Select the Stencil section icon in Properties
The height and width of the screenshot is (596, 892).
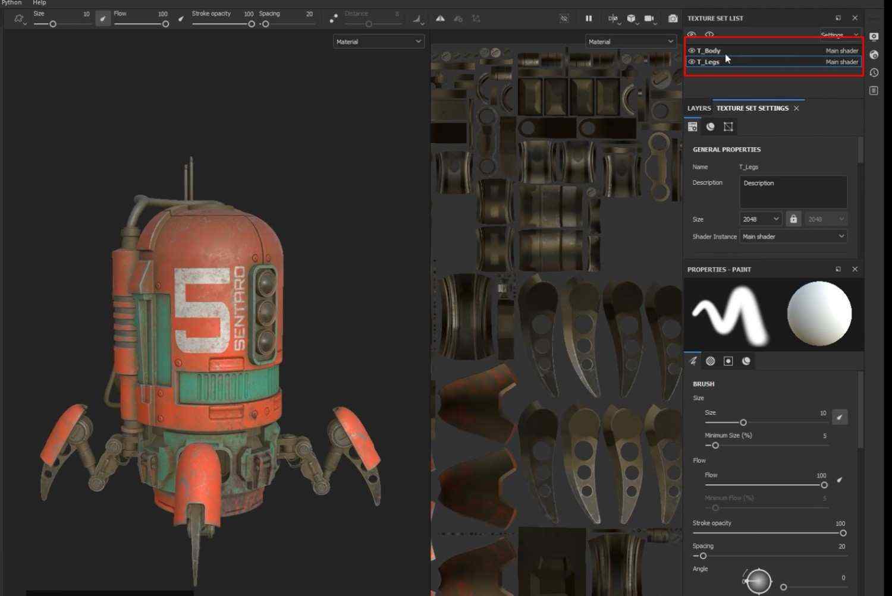[728, 361]
